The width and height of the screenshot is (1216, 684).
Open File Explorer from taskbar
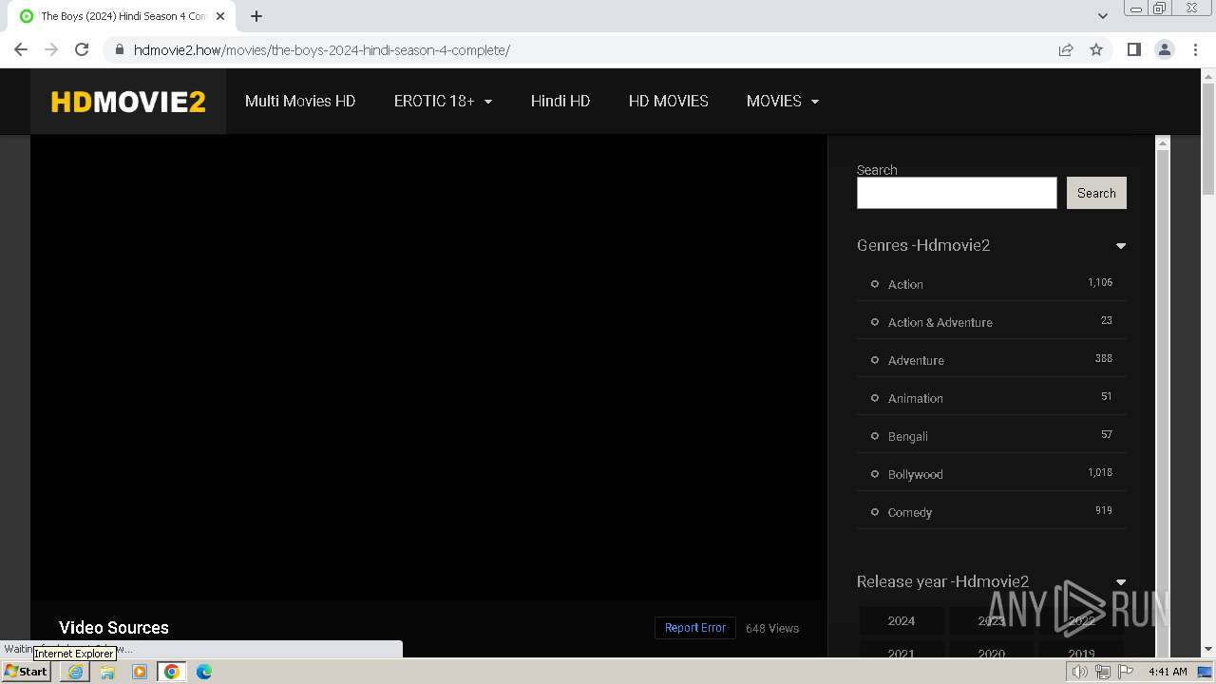(x=107, y=672)
